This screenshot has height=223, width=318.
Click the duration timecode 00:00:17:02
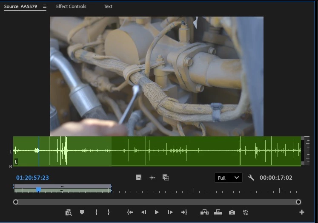pyautogui.click(x=276, y=178)
